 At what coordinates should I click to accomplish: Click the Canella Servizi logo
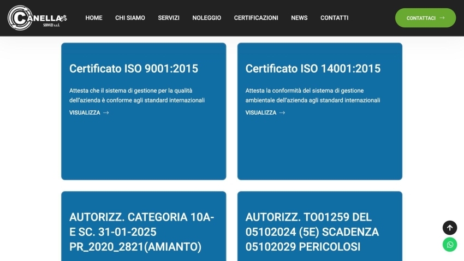[x=37, y=17]
